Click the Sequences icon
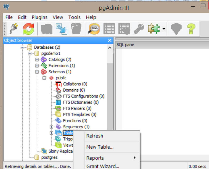 58,127
